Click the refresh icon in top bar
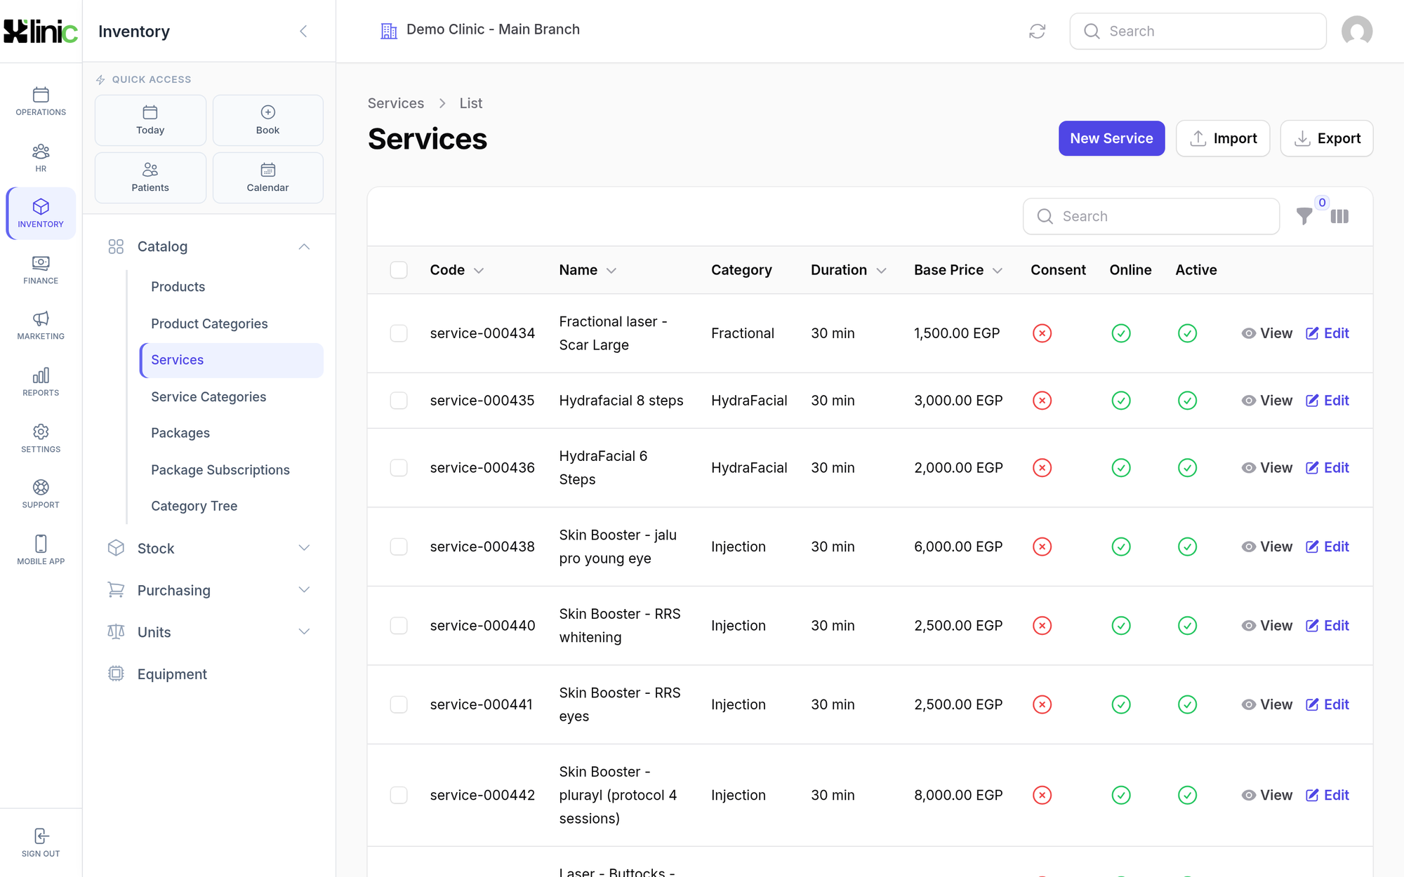 coord(1037,31)
